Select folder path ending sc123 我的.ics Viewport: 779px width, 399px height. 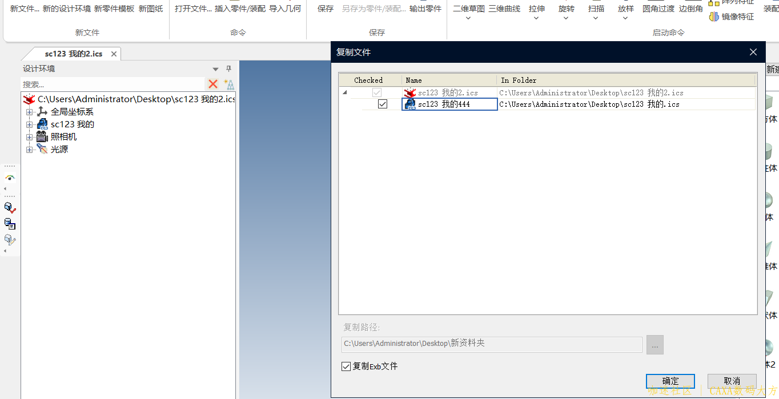tap(589, 104)
